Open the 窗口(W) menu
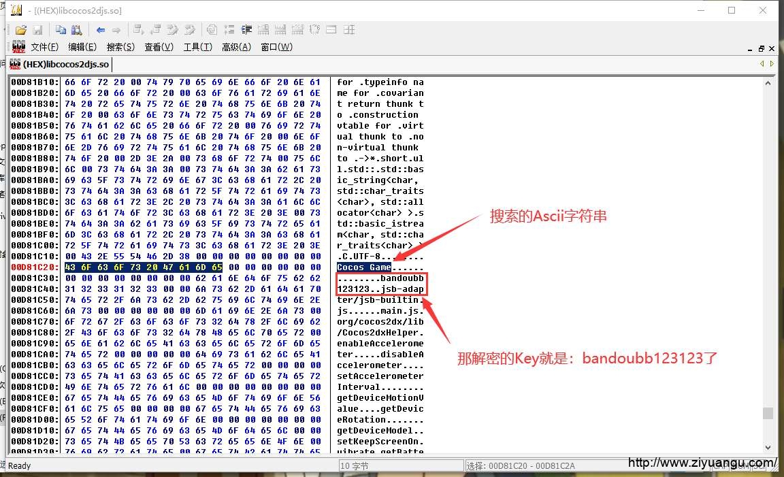This screenshot has height=477, width=784. click(276, 47)
